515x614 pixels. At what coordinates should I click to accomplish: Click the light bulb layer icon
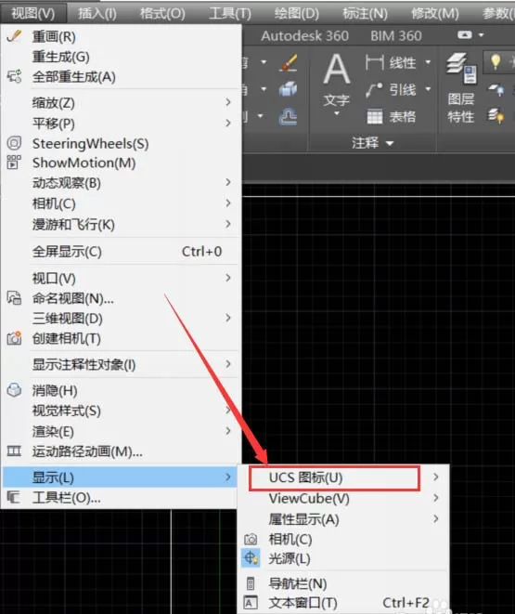pos(496,61)
